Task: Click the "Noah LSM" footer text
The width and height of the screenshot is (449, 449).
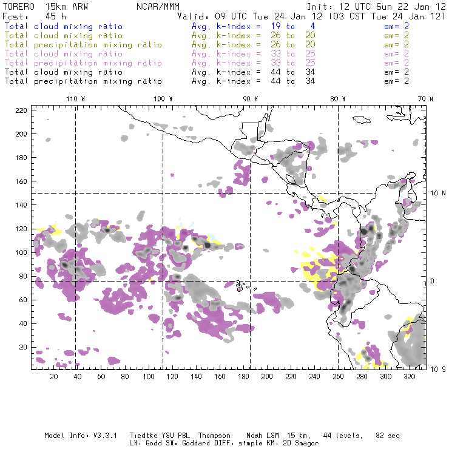Action: tap(263, 436)
